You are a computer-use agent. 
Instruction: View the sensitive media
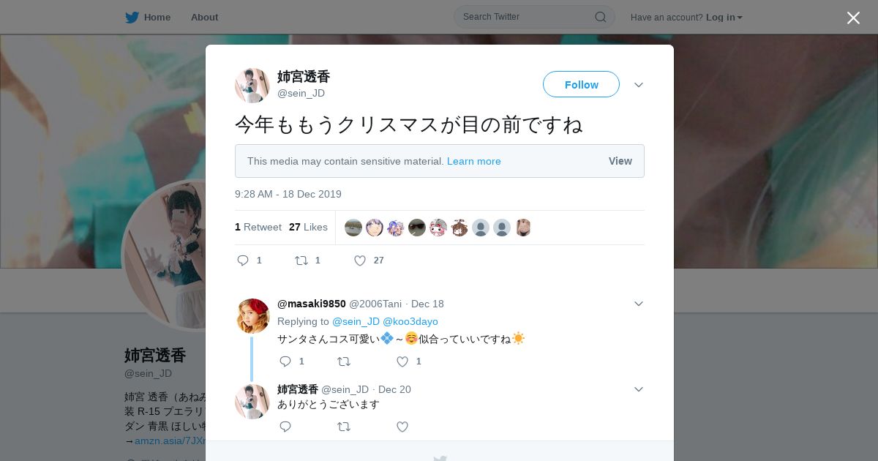coord(620,161)
